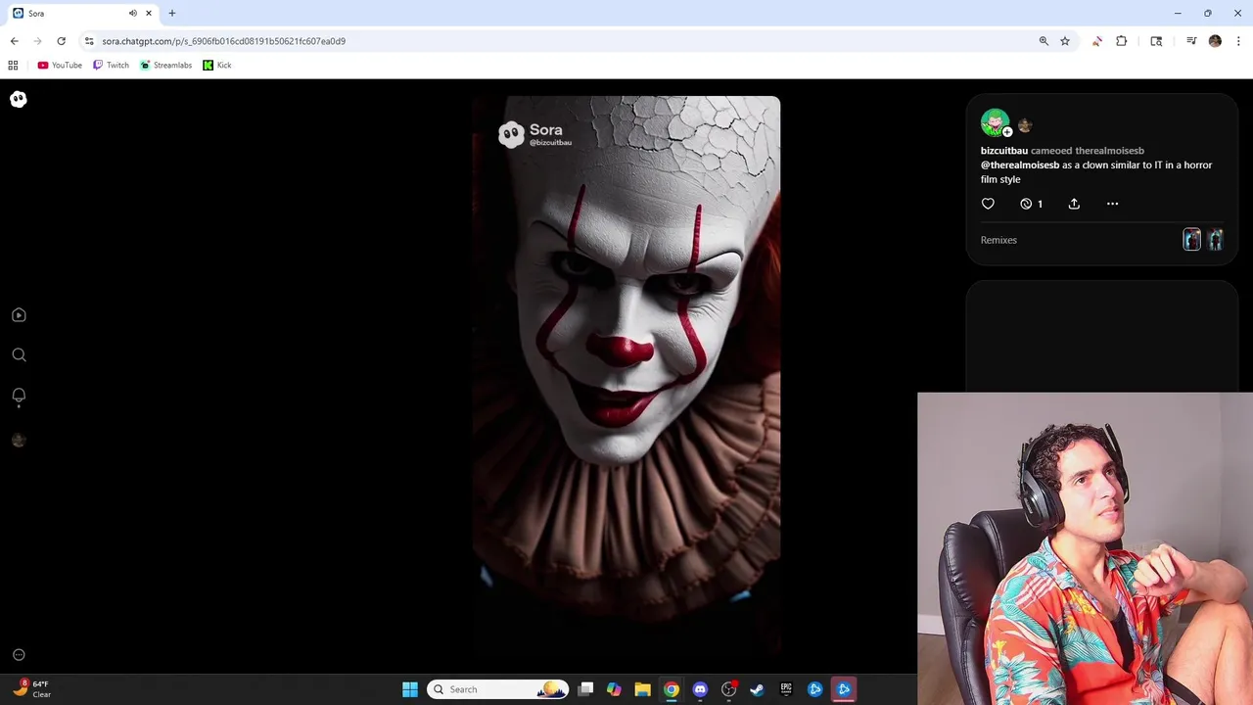Share the video using share icon
Image resolution: width=1253 pixels, height=705 pixels.
(1074, 204)
